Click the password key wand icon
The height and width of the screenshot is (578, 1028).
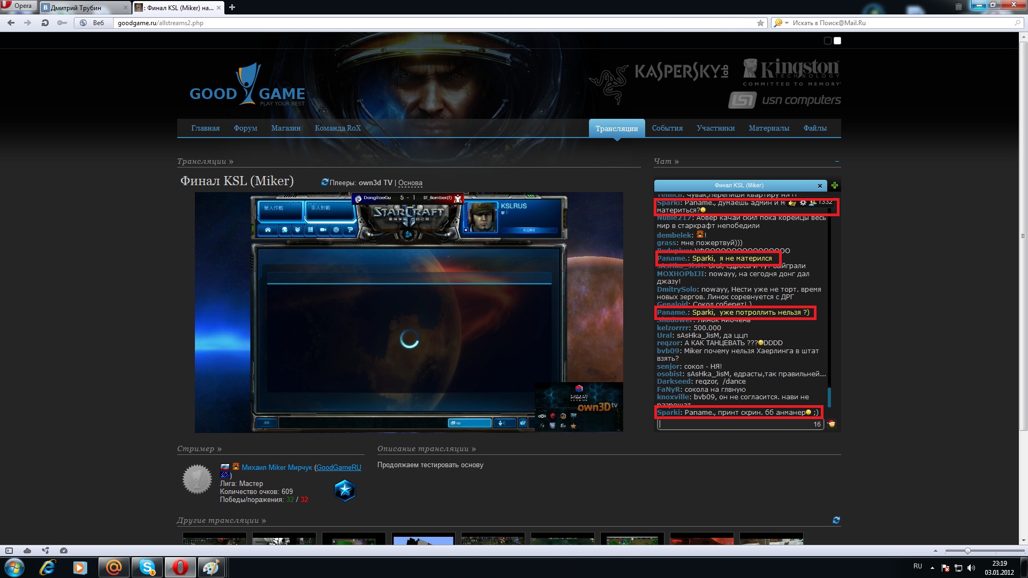point(62,23)
